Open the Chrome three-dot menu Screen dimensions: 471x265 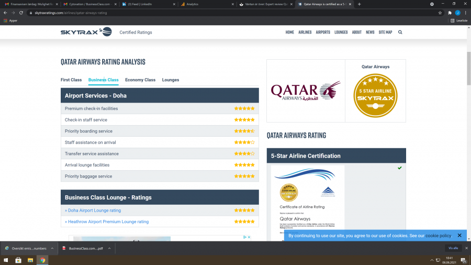(465, 13)
